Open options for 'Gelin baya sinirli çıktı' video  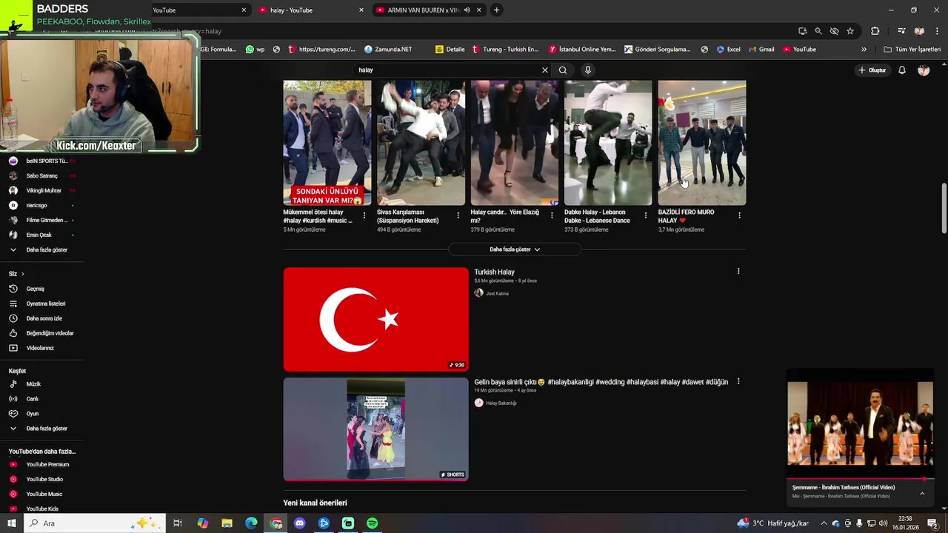738,382
